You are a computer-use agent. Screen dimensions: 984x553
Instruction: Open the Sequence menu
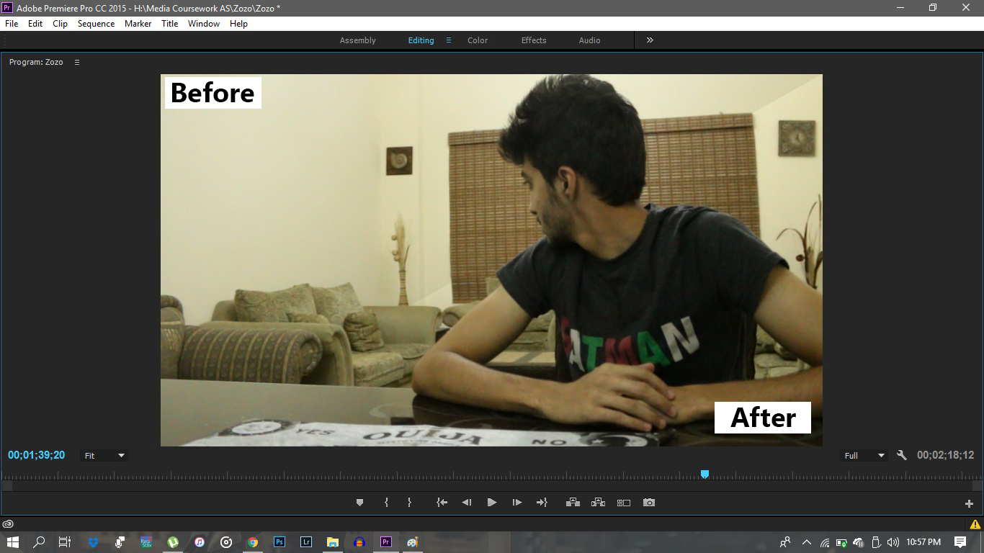[96, 24]
